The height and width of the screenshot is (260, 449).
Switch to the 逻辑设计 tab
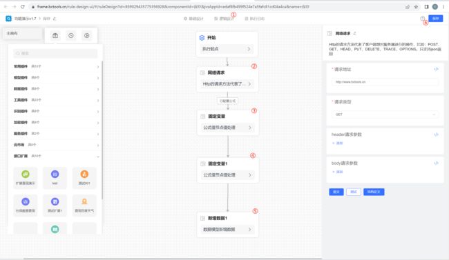[x=224, y=19]
